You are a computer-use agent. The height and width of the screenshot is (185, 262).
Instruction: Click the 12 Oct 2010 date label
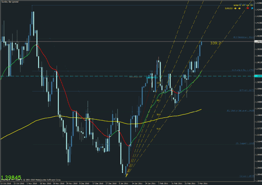click(x=6, y=183)
